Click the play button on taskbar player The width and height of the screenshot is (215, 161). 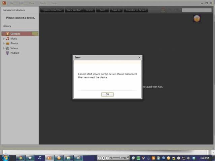pyautogui.click(x=104, y=158)
